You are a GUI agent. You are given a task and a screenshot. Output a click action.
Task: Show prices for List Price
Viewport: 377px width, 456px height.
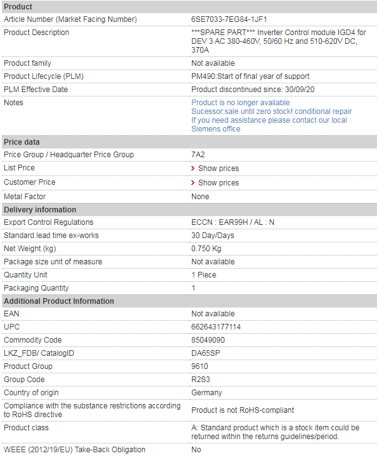pos(219,168)
